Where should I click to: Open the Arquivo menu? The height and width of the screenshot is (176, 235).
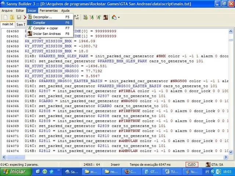pyautogui.click(x=7, y=11)
